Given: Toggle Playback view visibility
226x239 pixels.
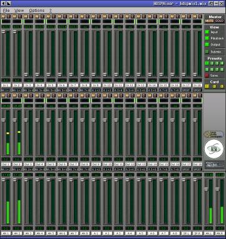Looking at the screenshot, I should coord(207,38).
